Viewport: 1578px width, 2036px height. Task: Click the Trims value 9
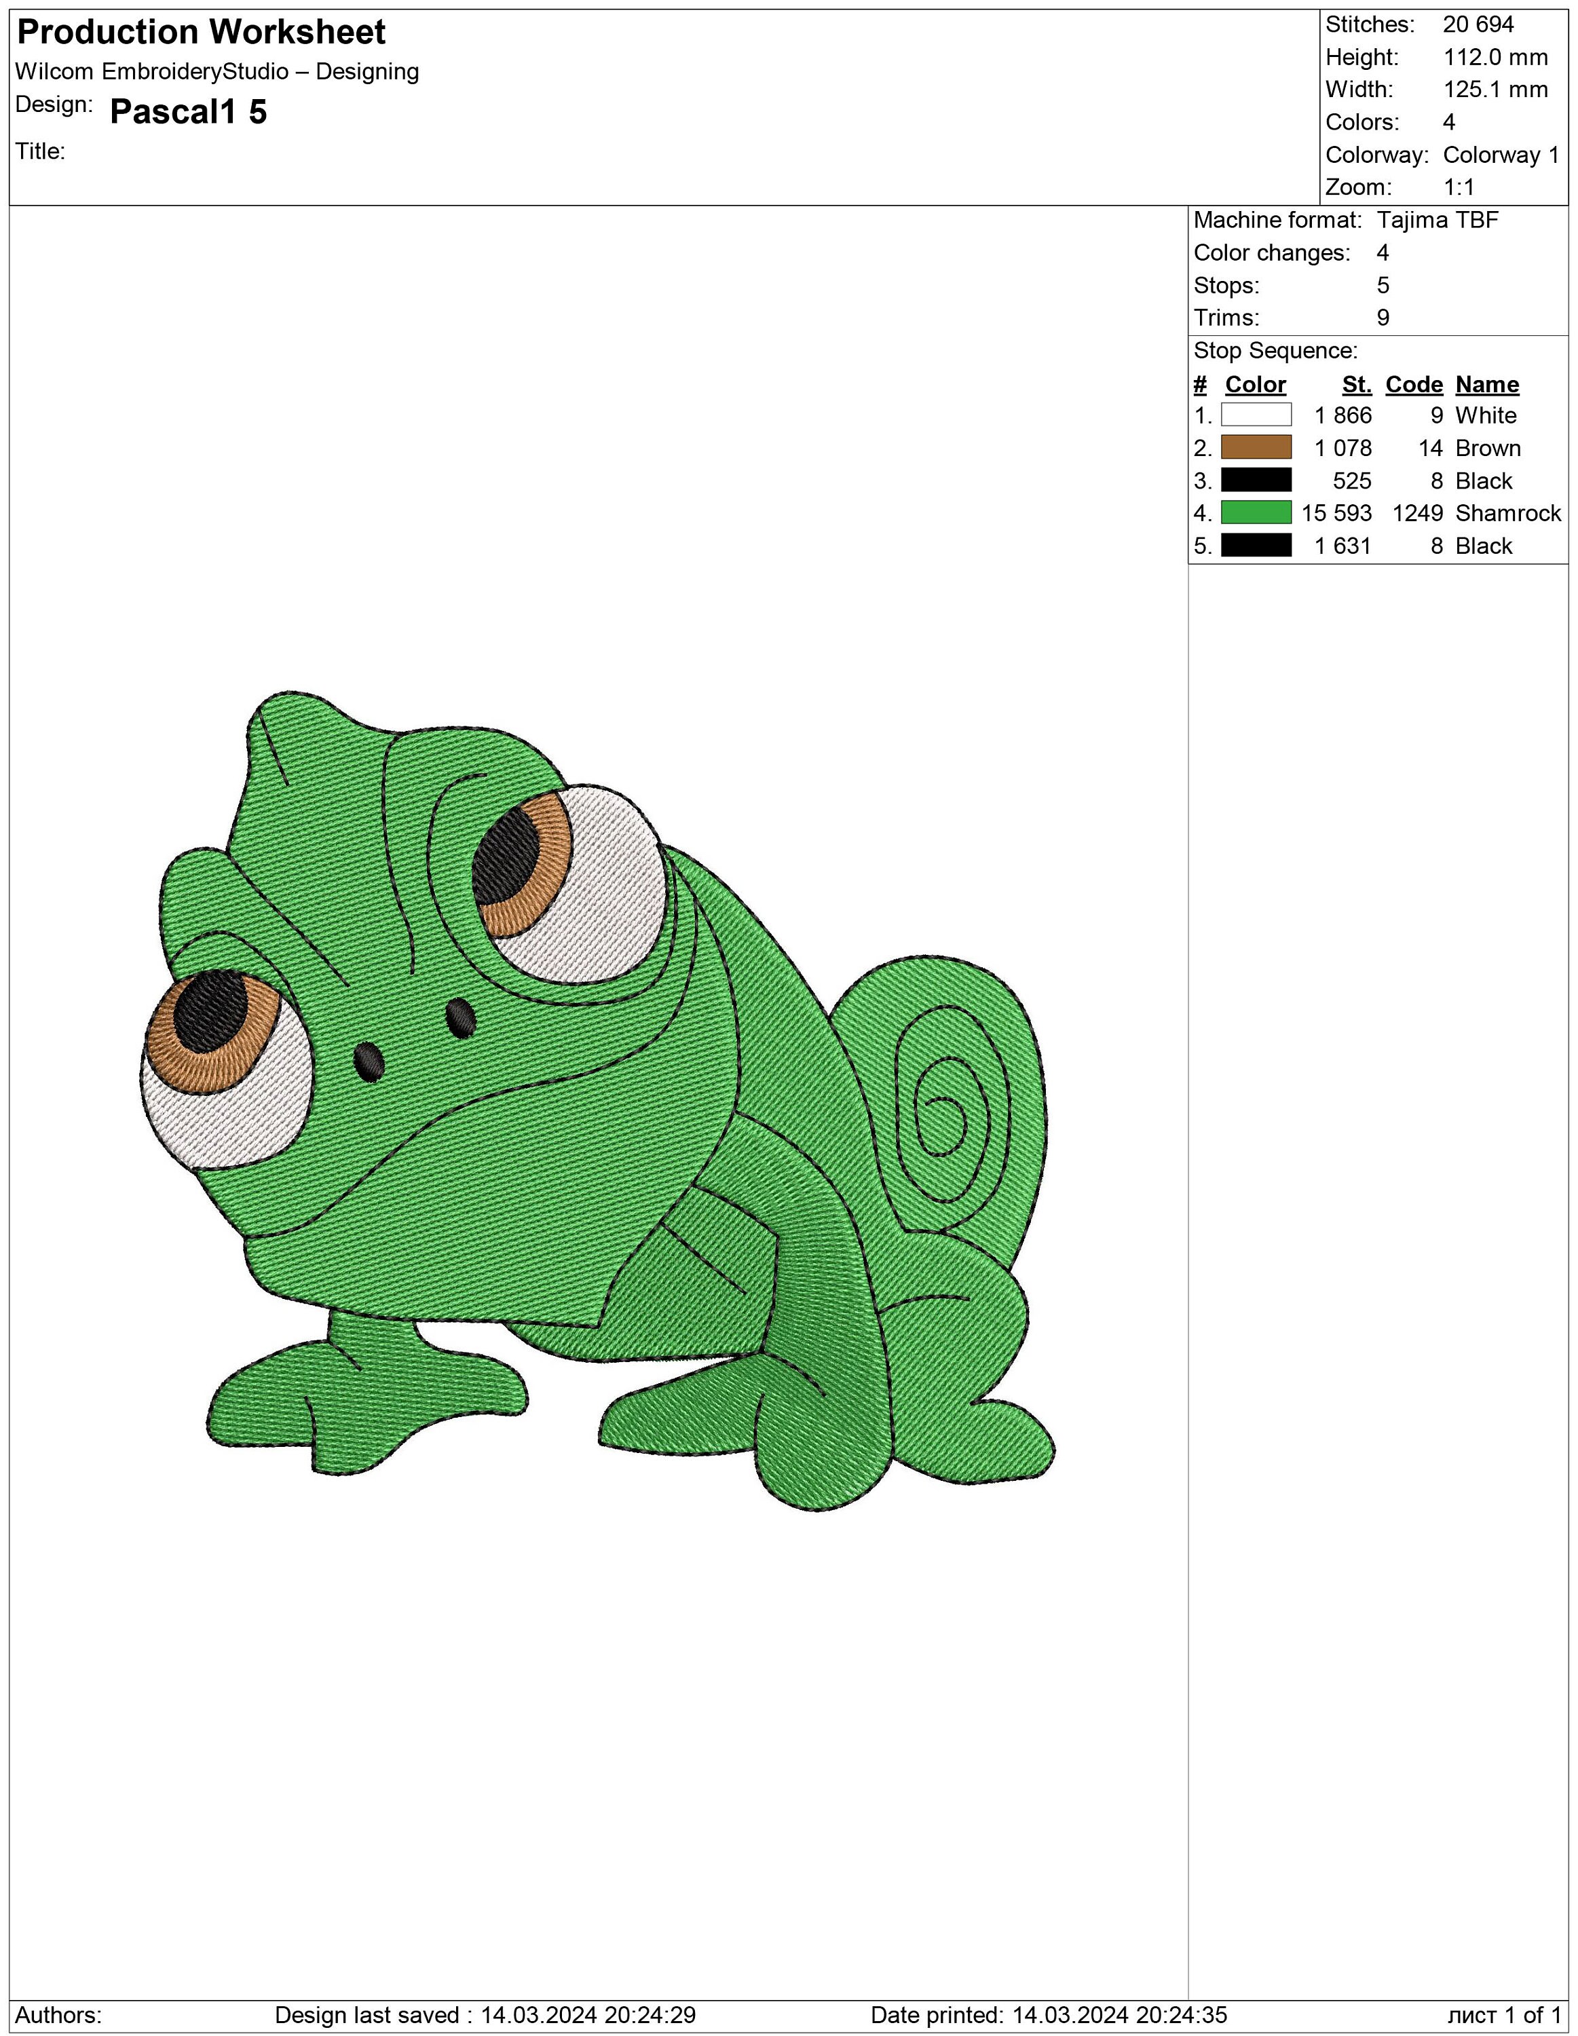[1383, 318]
